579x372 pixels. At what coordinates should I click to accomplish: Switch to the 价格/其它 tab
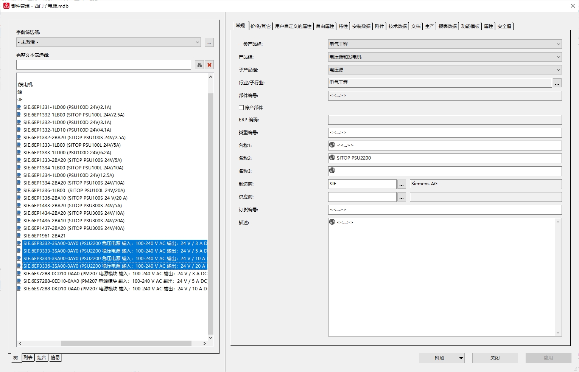pos(260,26)
